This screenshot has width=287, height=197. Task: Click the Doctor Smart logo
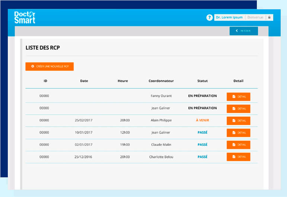[25, 17]
